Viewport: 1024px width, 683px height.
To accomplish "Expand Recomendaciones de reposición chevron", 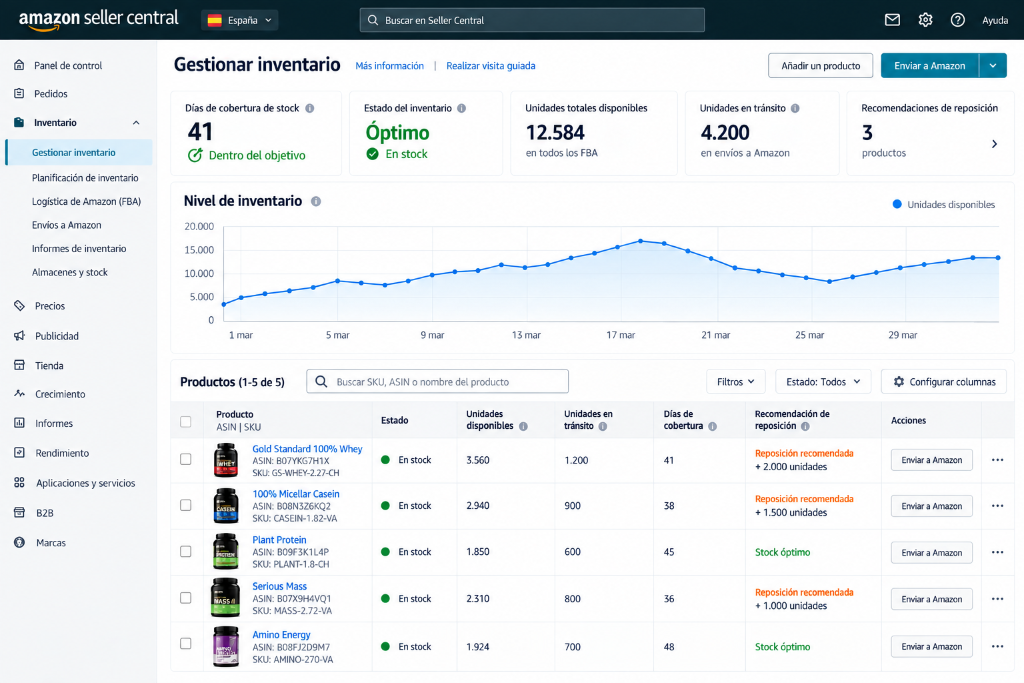I will tap(994, 144).
